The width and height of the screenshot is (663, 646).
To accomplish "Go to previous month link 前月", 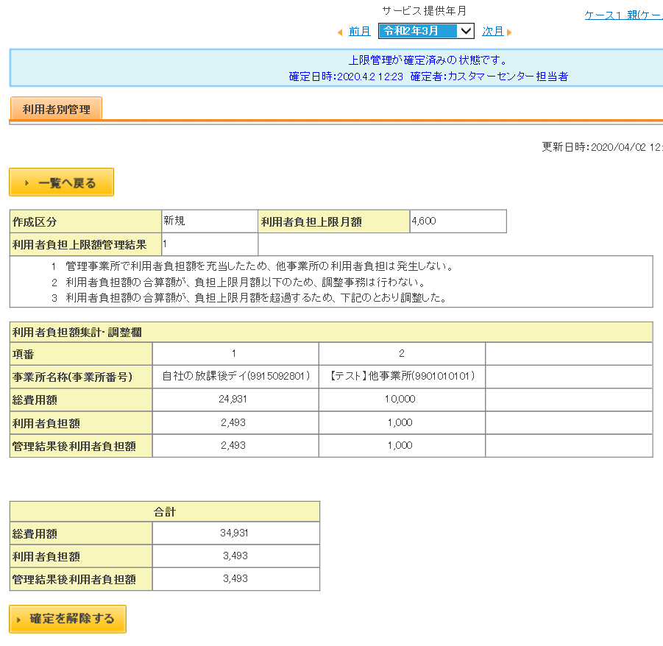I will coord(359,32).
